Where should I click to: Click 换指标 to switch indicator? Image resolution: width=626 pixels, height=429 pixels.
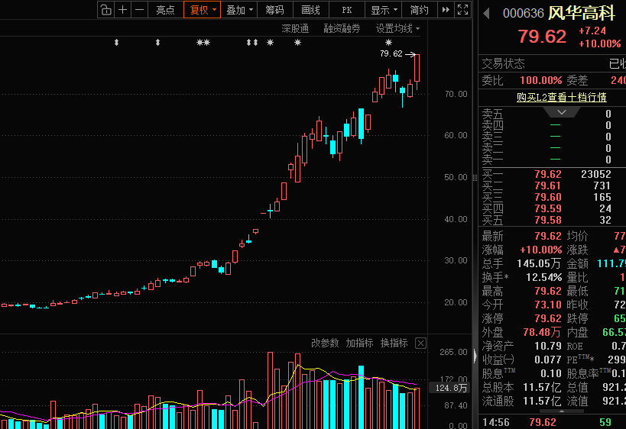(394, 343)
